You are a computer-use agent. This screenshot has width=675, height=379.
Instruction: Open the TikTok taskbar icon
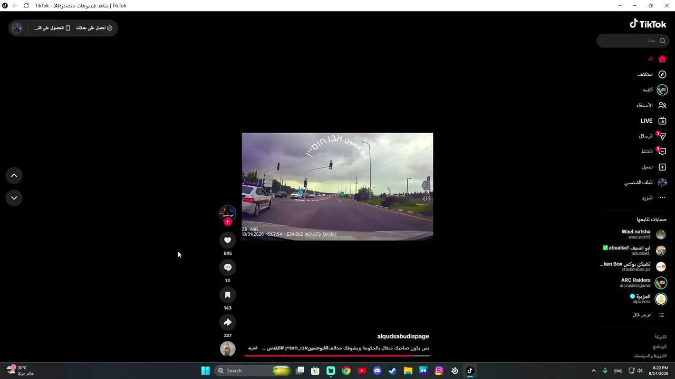click(470, 371)
